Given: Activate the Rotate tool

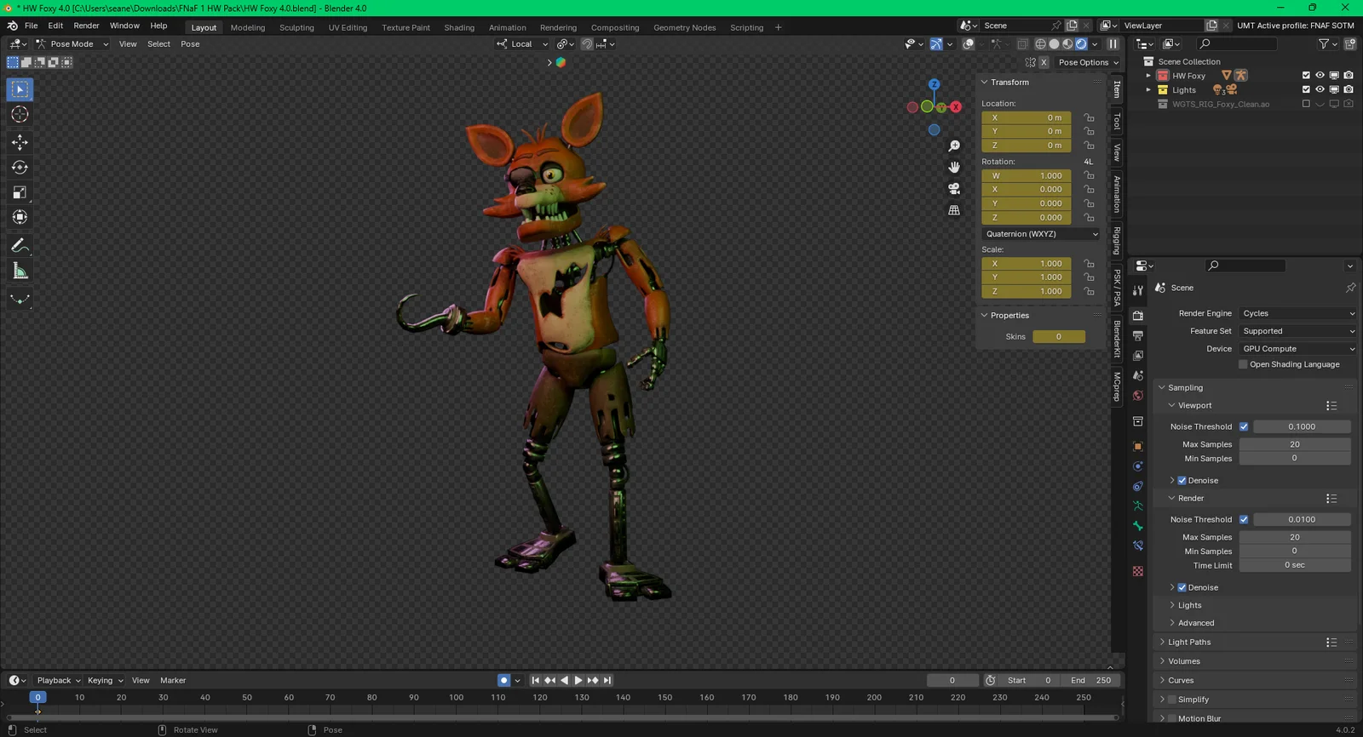Looking at the screenshot, I should 20,168.
